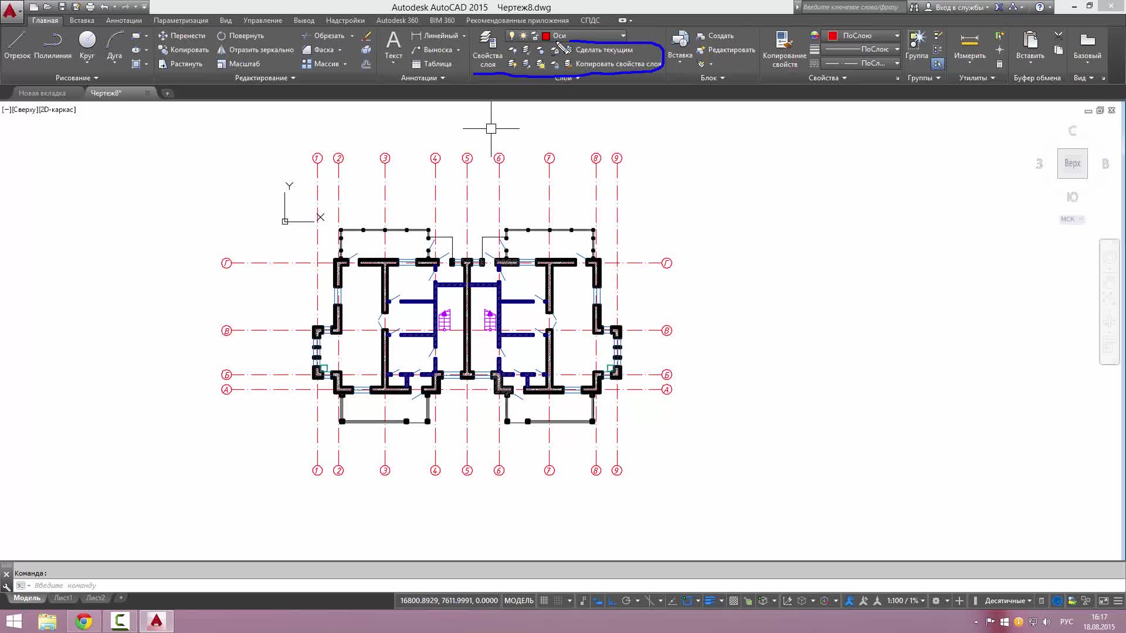Image resolution: width=1126 pixels, height=633 pixels.
Task: Select the Полилиния polyline tool
Action: (53, 45)
